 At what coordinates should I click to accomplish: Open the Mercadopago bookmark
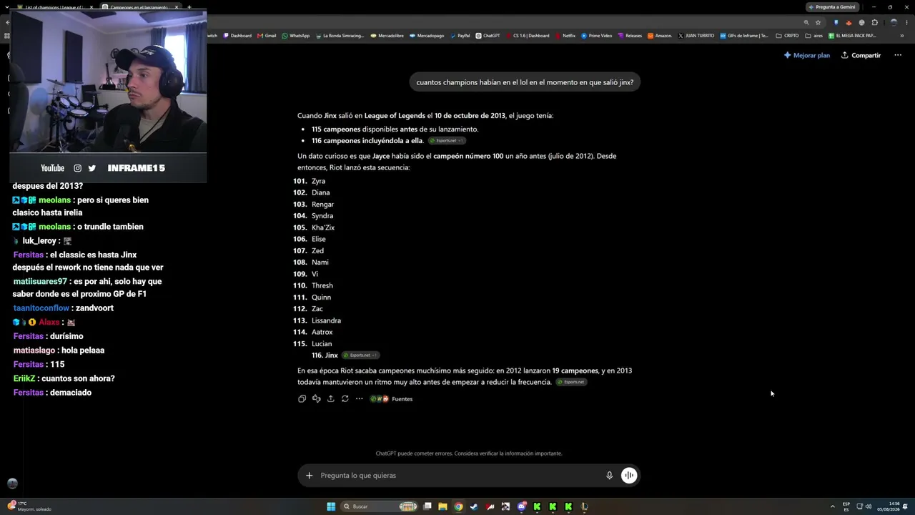(x=427, y=36)
